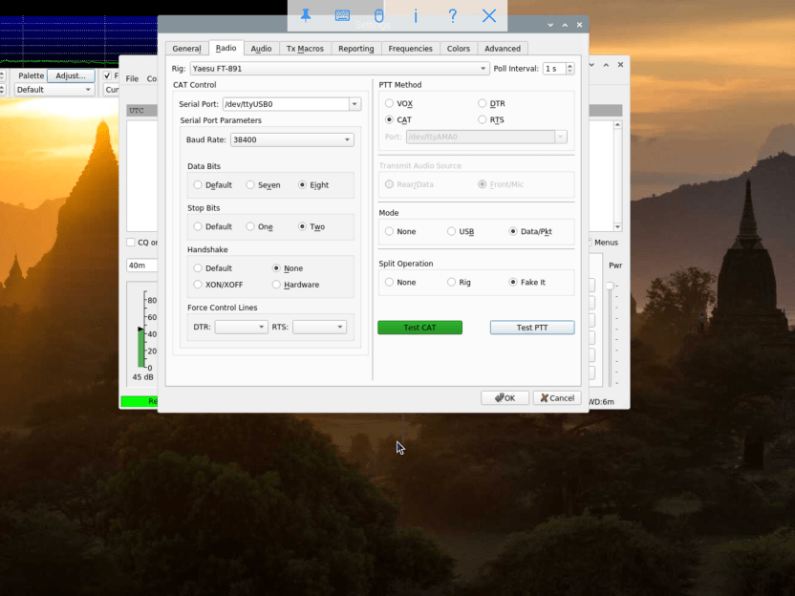This screenshot has height=596, width=795.
Task: Click the X icon in overlay toolbar
Action: pos(489,16)
